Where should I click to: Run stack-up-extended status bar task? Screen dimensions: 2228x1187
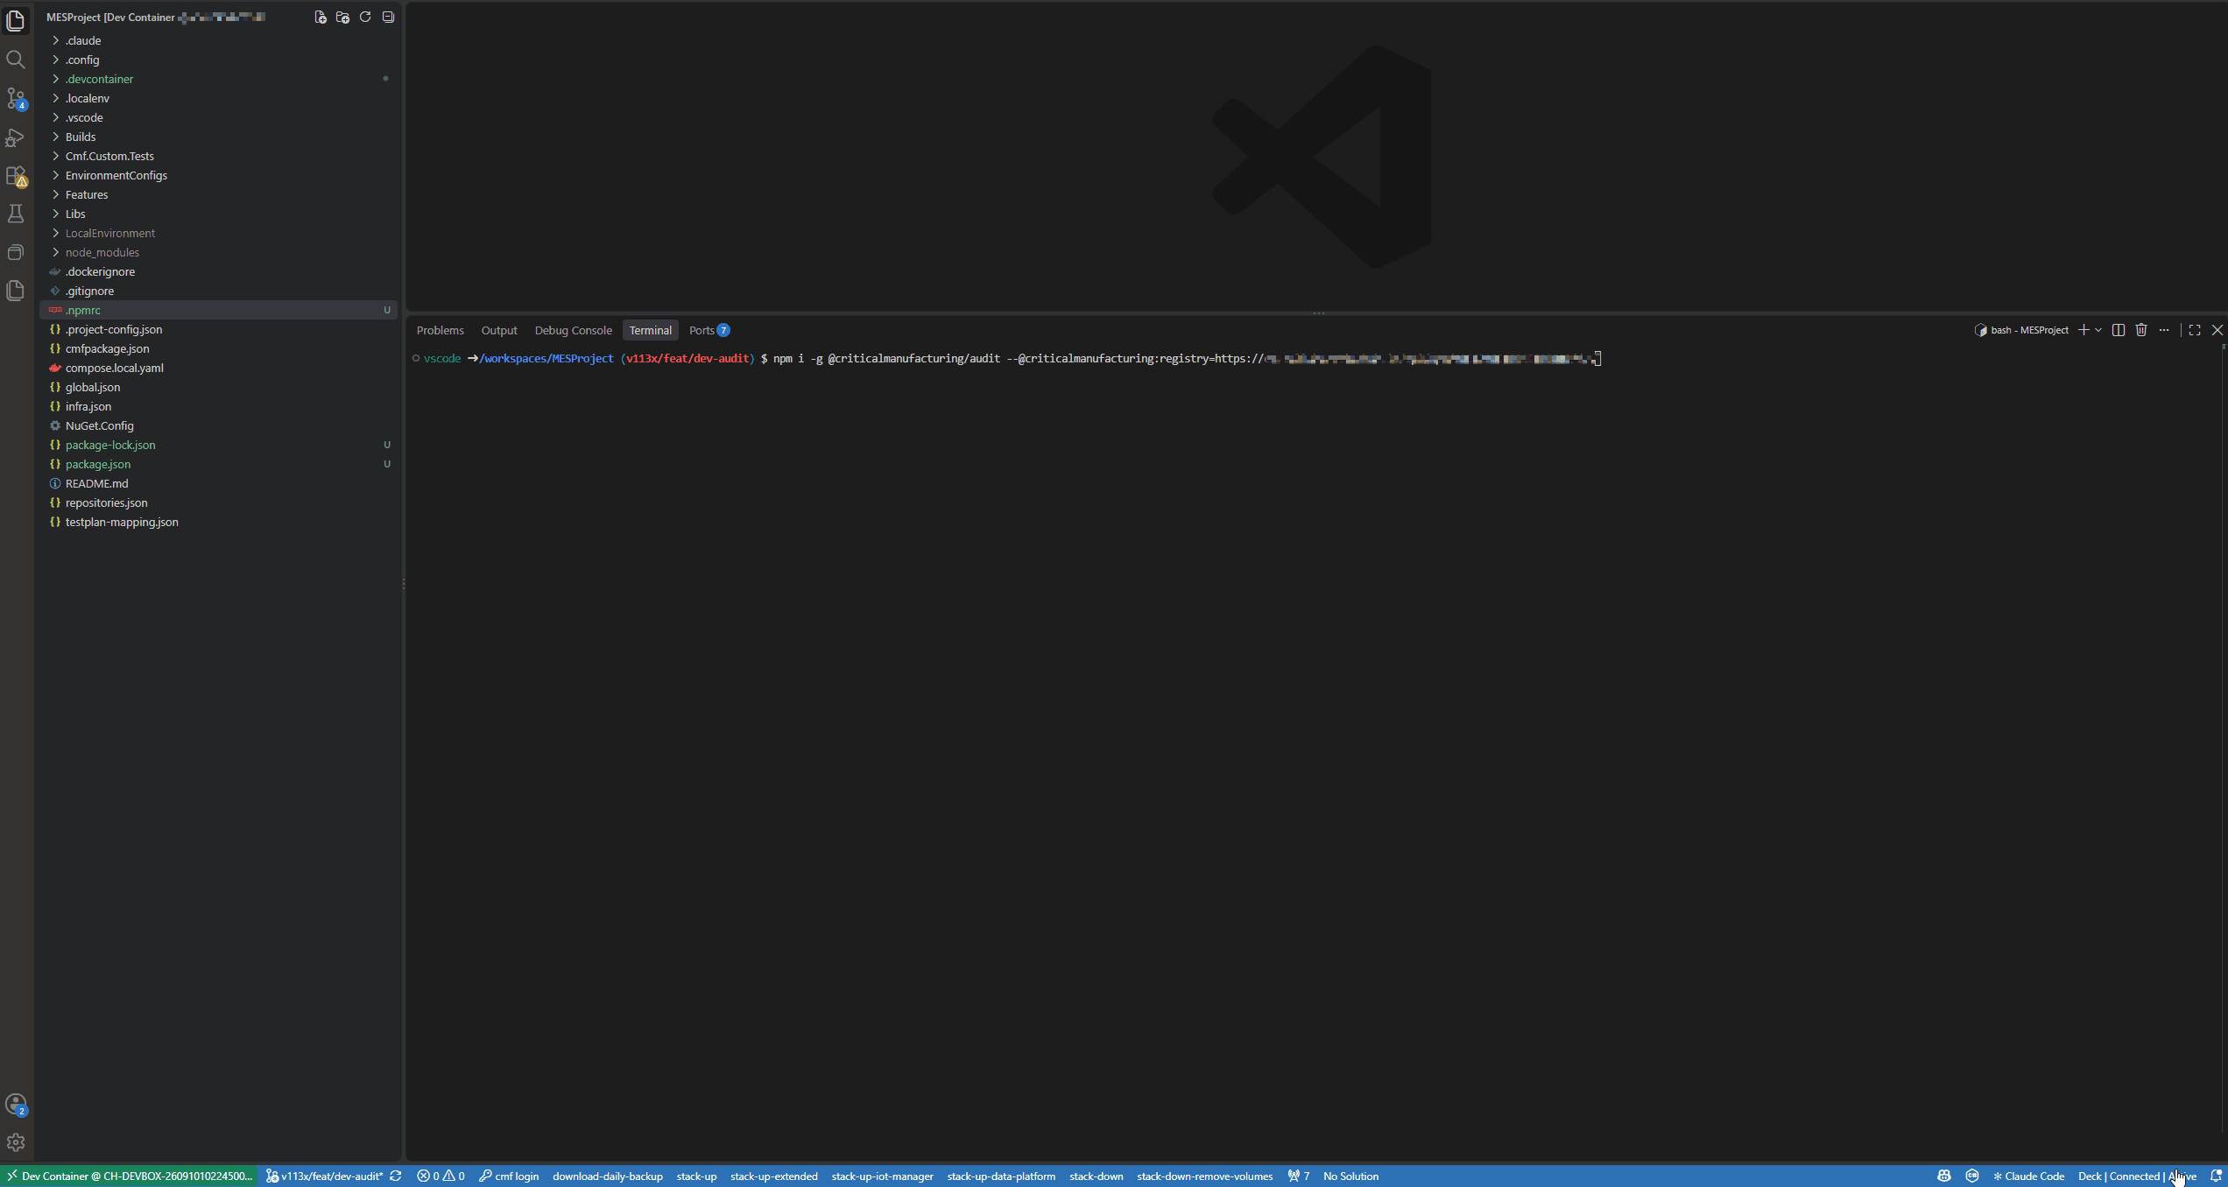coord(774,1176)
